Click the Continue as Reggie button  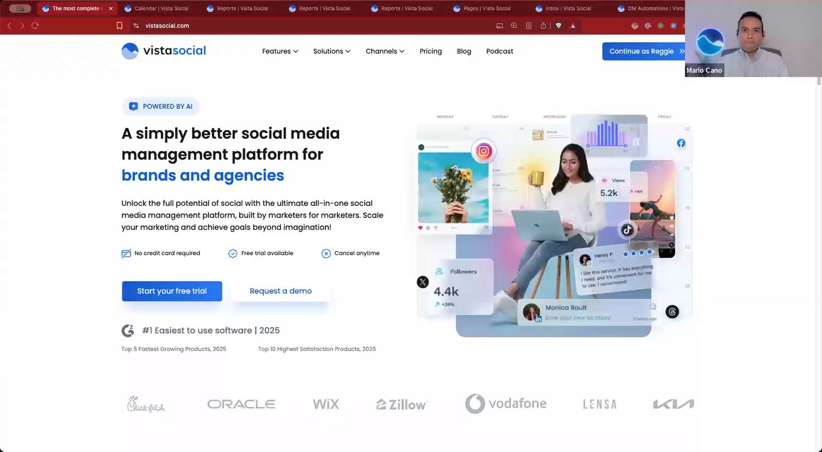(644, 51)
